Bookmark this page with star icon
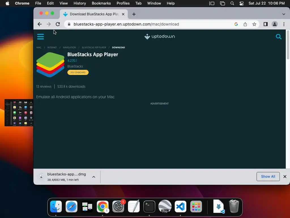Image resolution: width=290 pixels, height=218 pixels. pyautogui.click(x=254, y=24)
